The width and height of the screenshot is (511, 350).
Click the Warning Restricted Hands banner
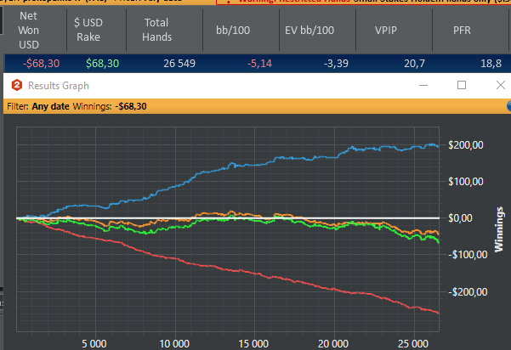click(363, 2)
